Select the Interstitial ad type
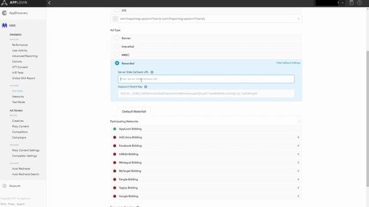 [117, 47]
